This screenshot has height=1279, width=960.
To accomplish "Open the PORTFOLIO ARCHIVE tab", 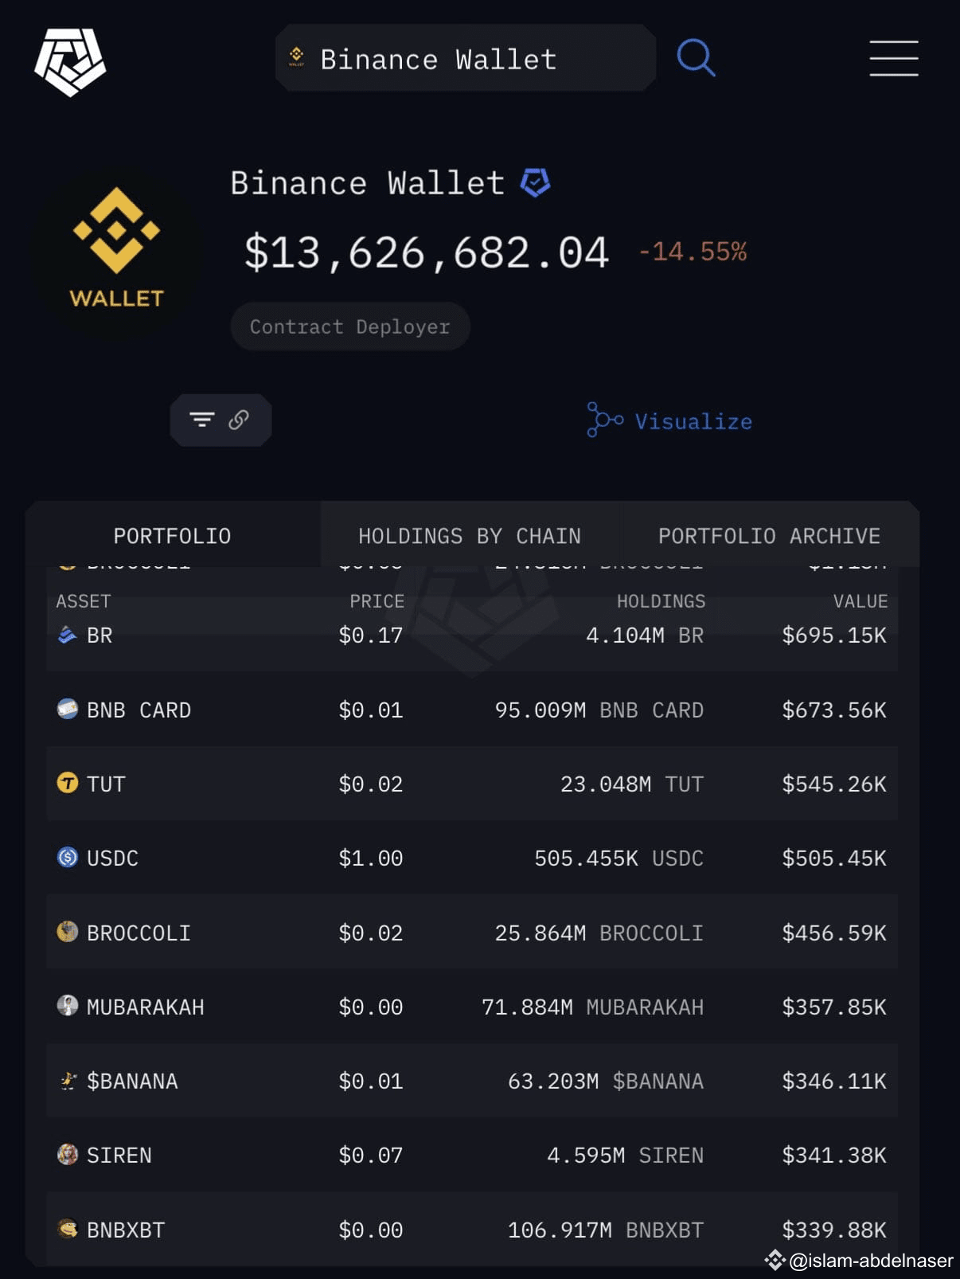I will coord(768,535).
